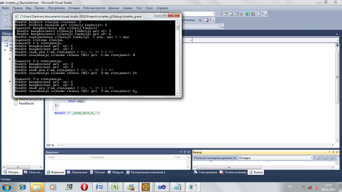Open the Вывод panel window position dropdown arrow
342x192 pixels.
(329, 152)
